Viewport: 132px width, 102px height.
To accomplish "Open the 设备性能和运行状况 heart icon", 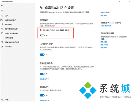I will (x=2, y=42).
